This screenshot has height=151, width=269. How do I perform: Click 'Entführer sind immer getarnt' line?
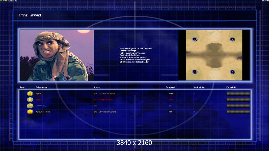(x=133, y=57)
